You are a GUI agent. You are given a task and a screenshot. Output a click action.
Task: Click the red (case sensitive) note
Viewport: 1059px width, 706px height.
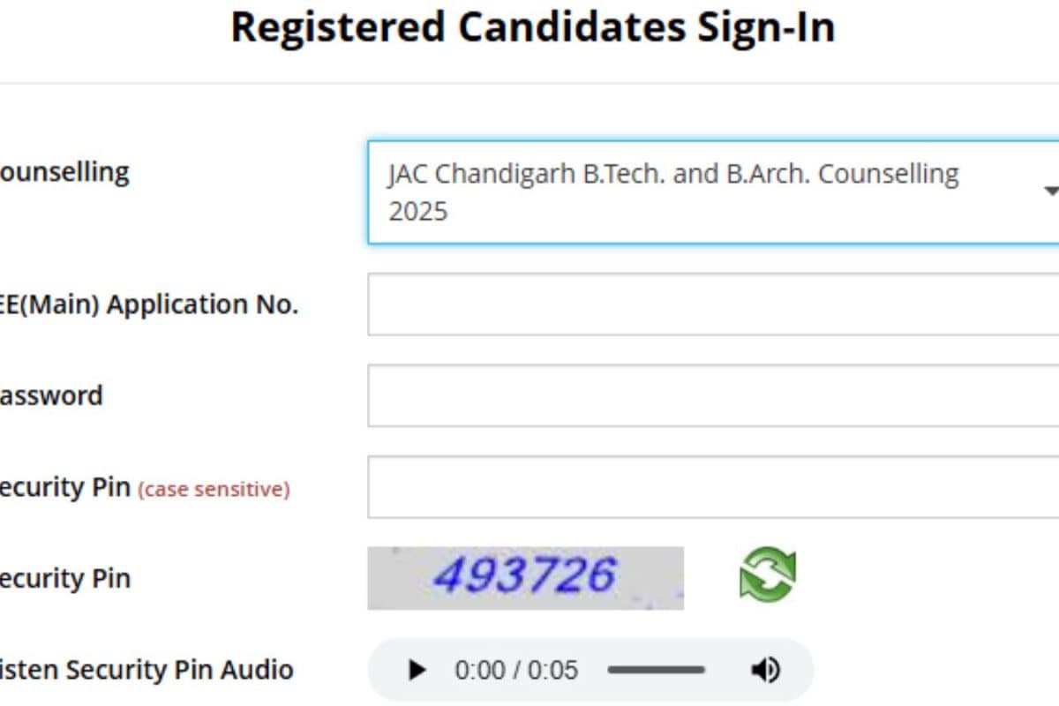point(214,489)
